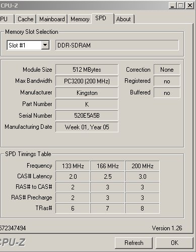Select the serial number 520E5A5B field
The height and width of the screenshot is (252, 196).
point(87,116)
